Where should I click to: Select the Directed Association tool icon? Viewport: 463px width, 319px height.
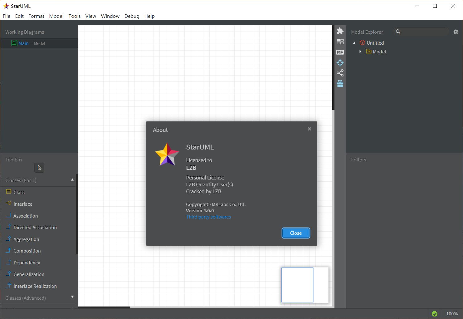tap(9, 227)
